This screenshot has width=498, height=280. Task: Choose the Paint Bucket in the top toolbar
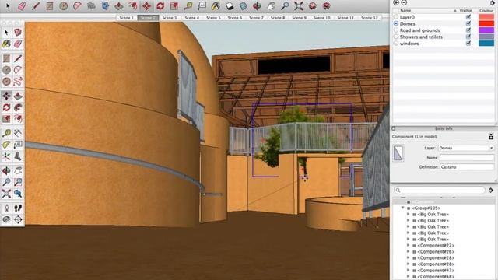pos(216,5)
